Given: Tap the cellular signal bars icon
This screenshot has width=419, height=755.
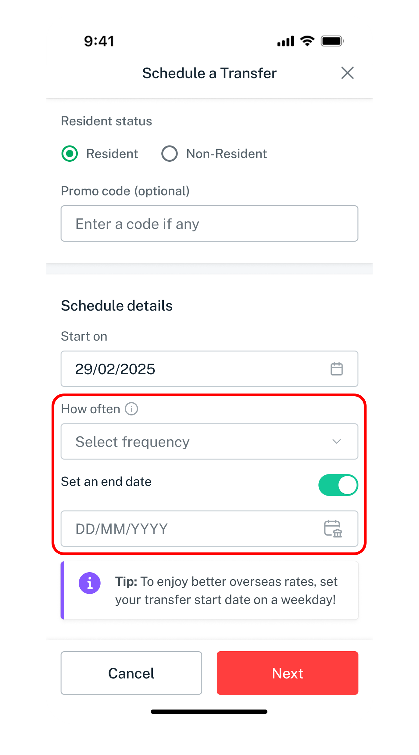Looking at the screenshot, I should 285,41.
